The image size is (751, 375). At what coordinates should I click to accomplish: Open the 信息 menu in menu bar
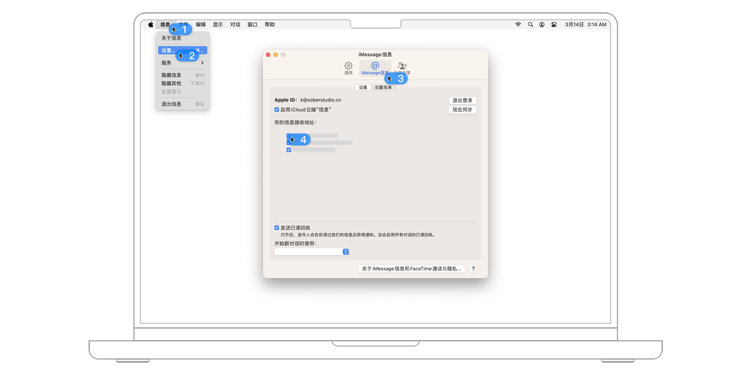tap(165, 24)
